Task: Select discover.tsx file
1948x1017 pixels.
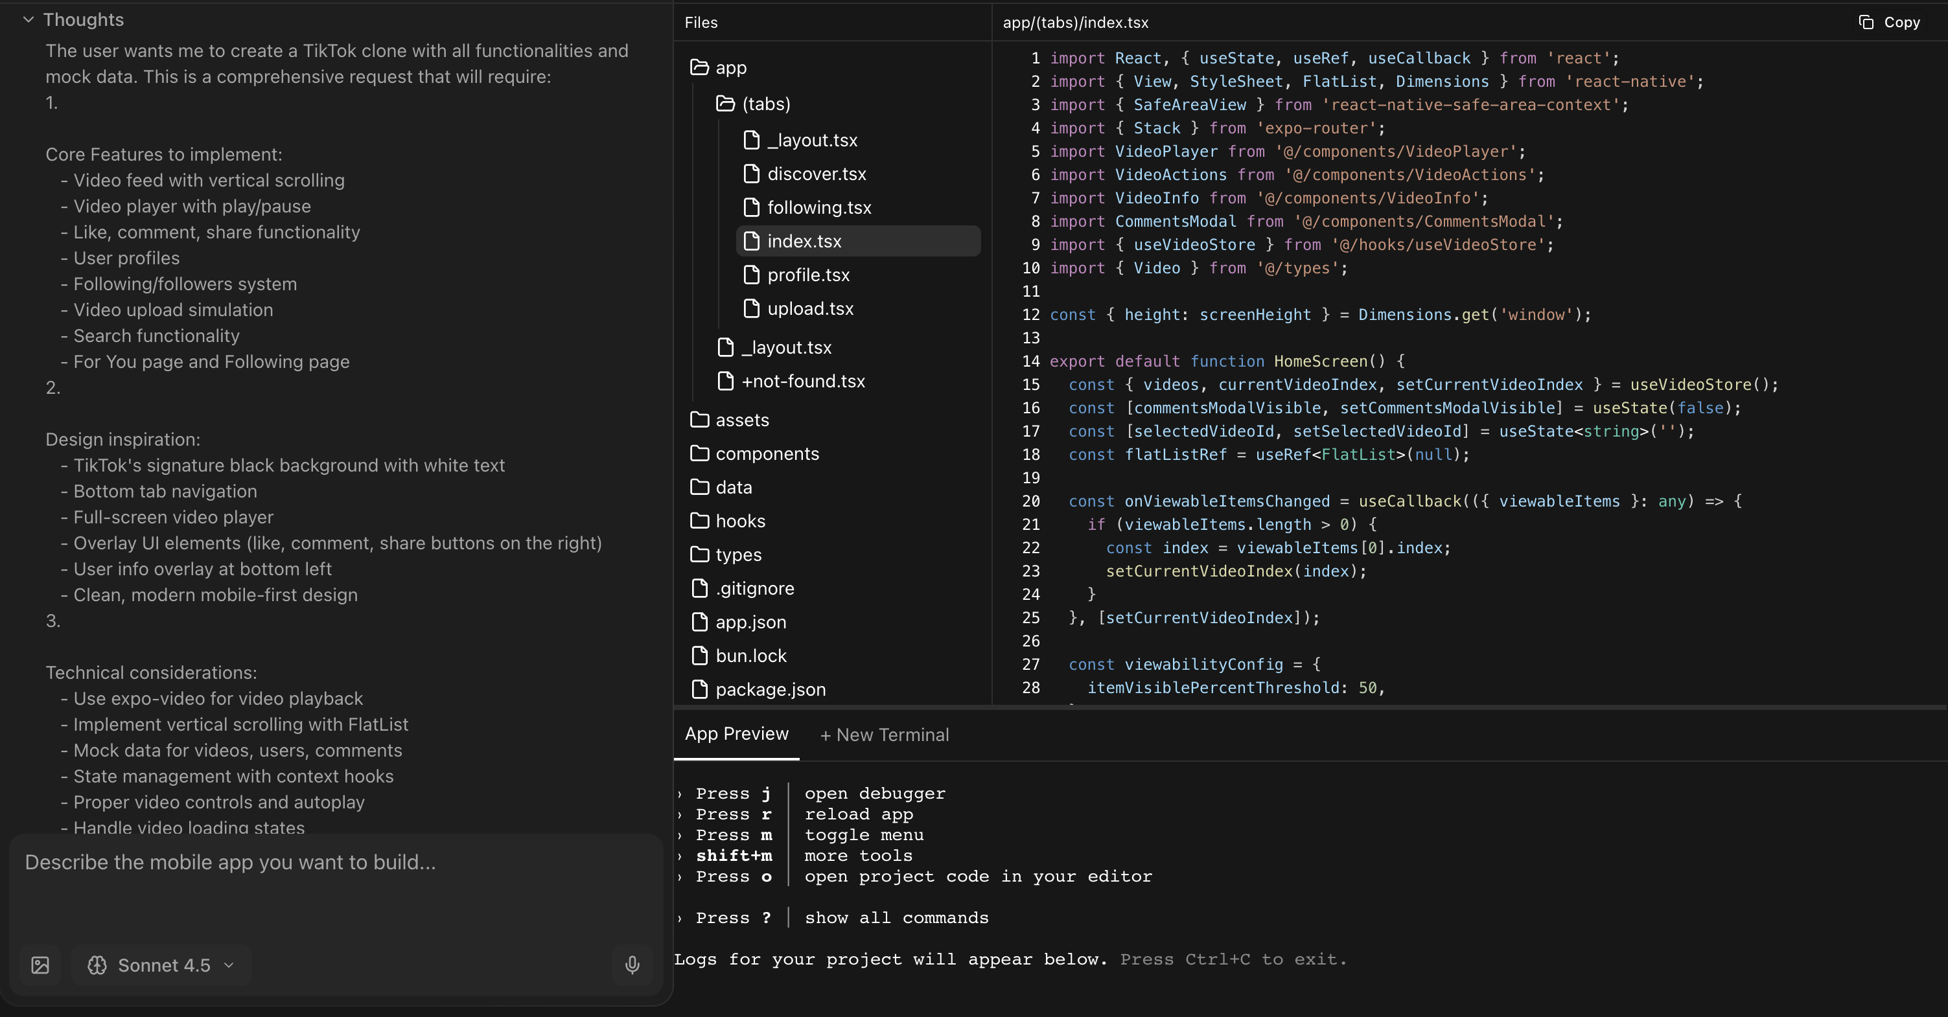Action: [816, 174]
